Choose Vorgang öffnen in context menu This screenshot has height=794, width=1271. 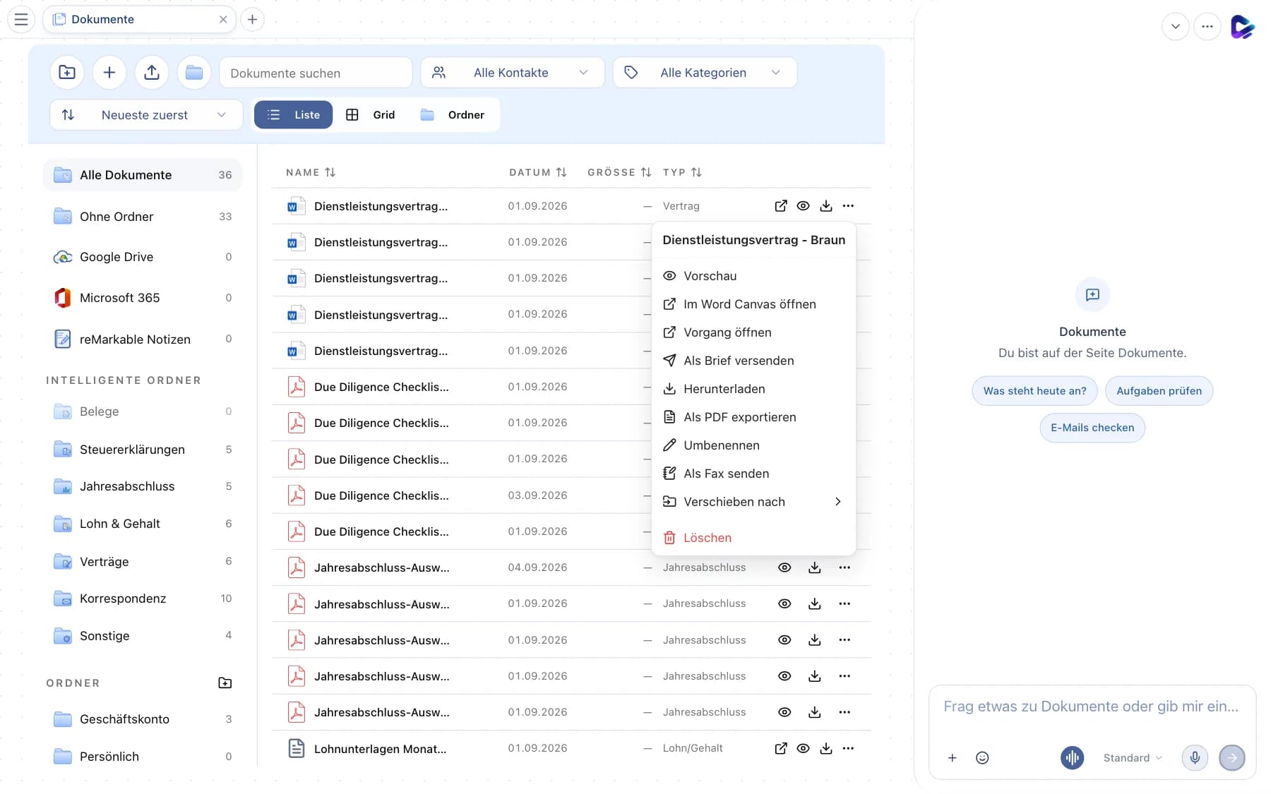(x=753, y=332)
